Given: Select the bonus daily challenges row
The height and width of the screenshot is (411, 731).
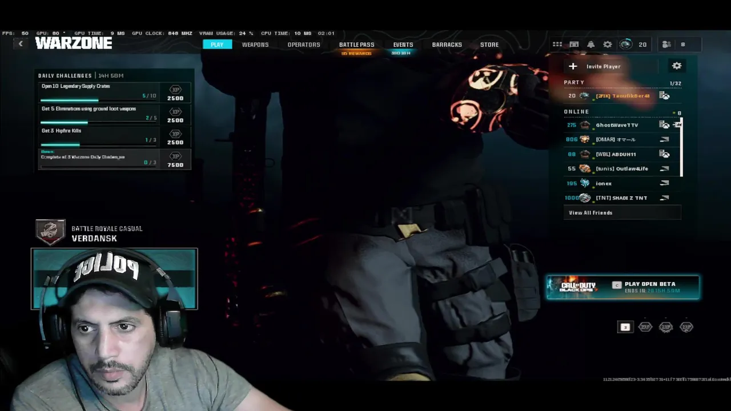Looking at the screenshot, I should [114, 159].
